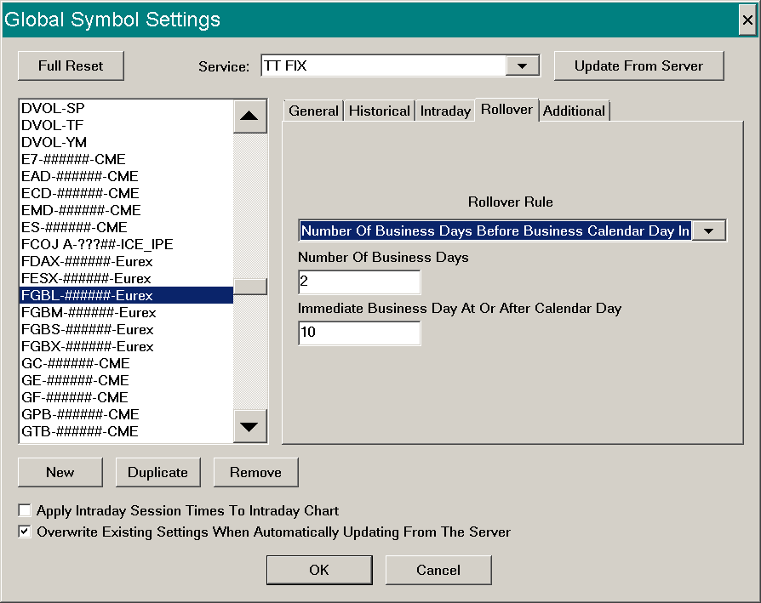Click the symbol list scroll up arrow

pyautogui.click(x=249, y=117)
